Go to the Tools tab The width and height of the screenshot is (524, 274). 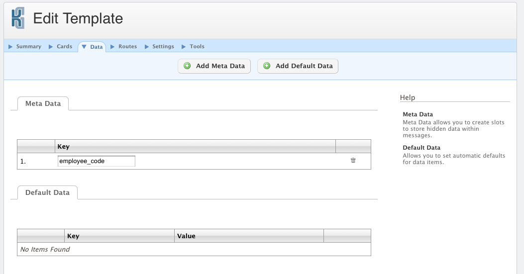click(x=197, y=46)
